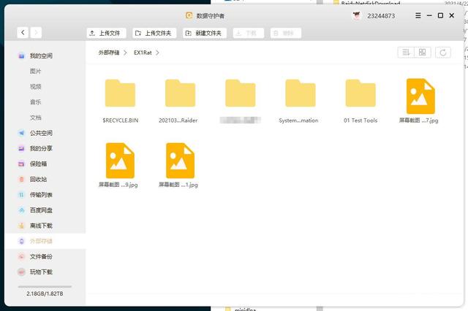This screenshot has height=311, width=468.
Task: Click the 数据守护者 title bar logo
Action: (189, 15)
